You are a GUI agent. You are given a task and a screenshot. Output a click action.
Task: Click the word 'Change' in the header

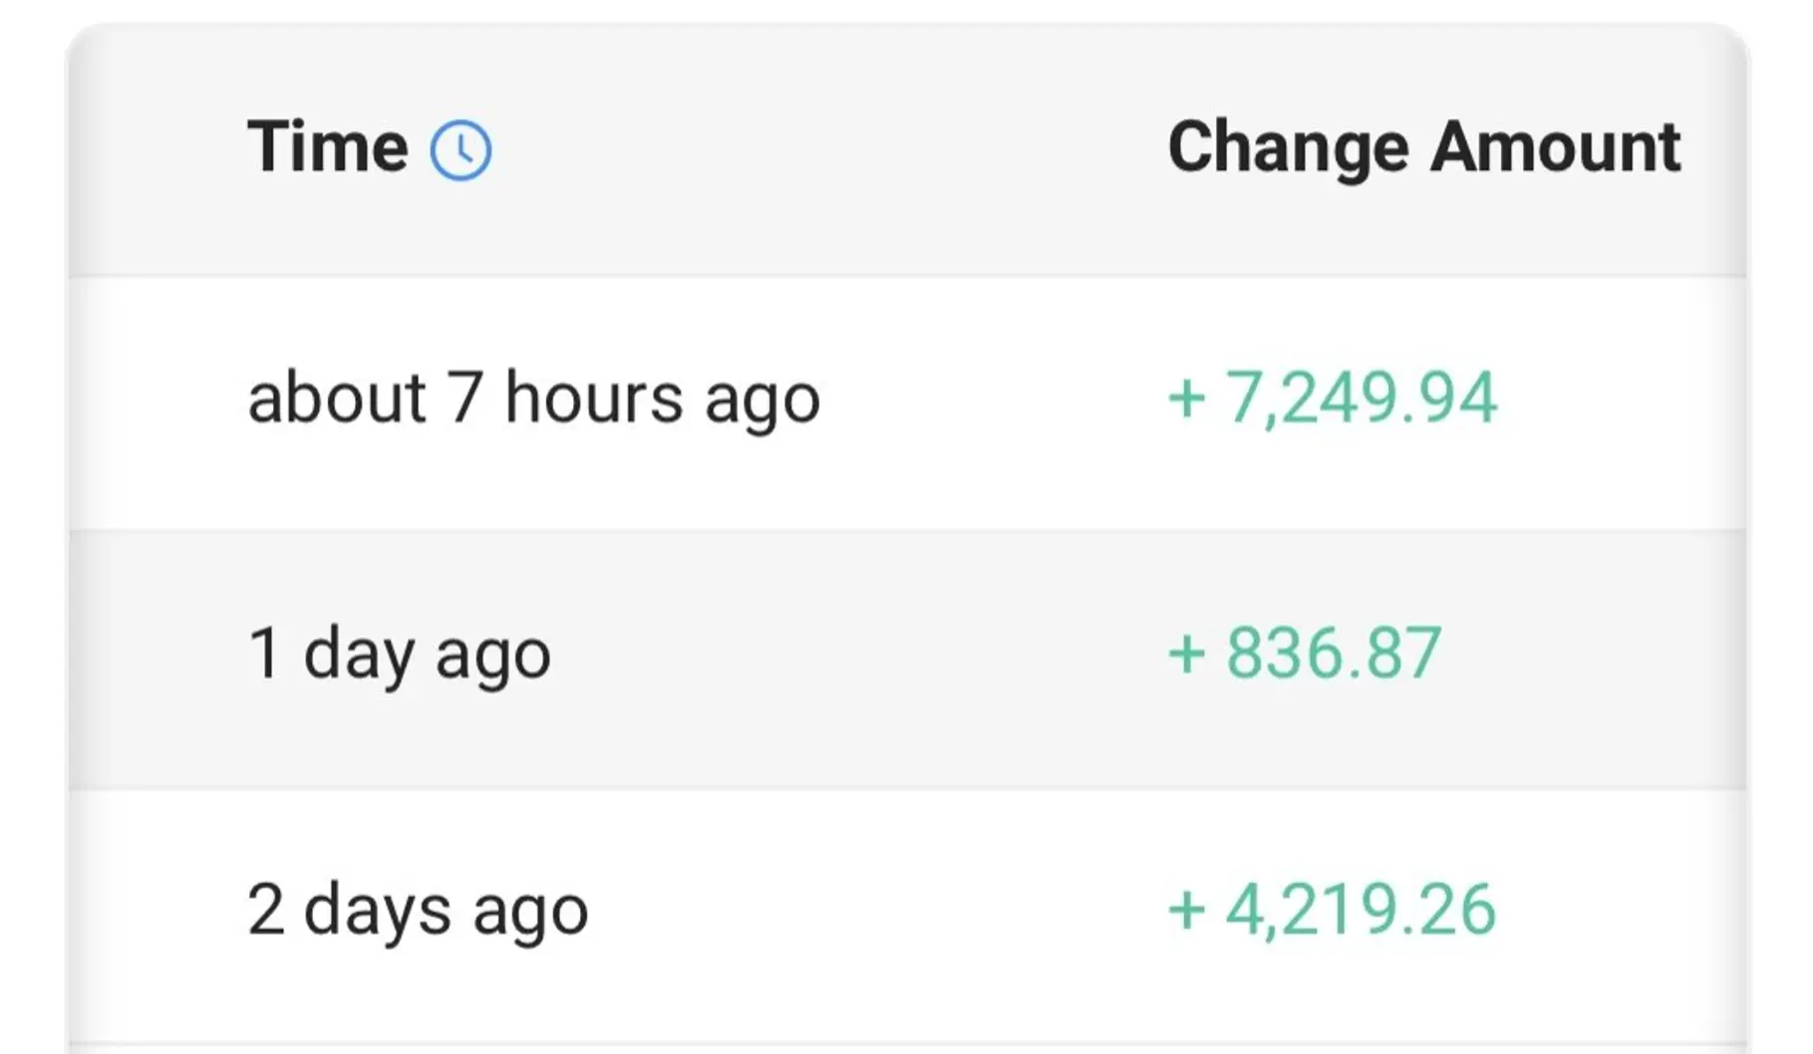click(1289, 149)
